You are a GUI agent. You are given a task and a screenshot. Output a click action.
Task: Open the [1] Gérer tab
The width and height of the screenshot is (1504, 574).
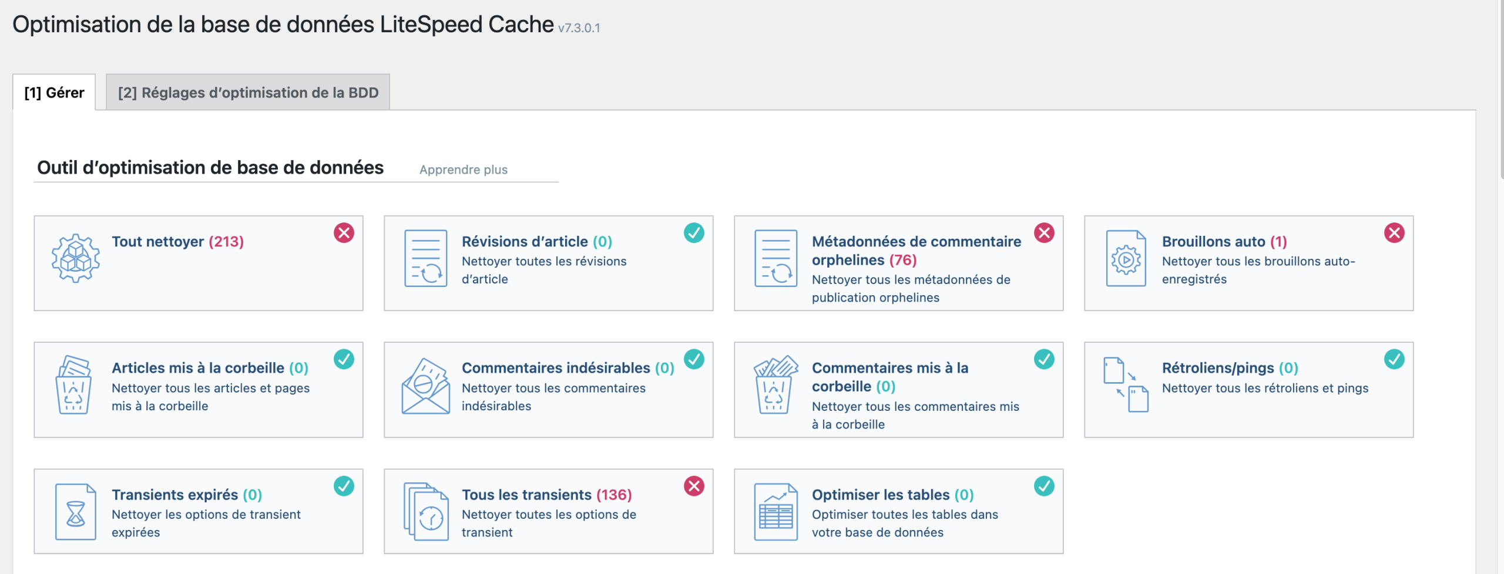pos(54,92)
